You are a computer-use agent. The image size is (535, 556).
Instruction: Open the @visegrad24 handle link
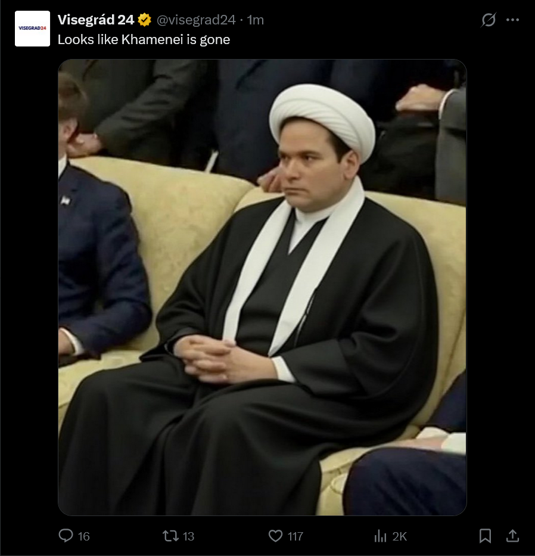pyautogui.click(x=196, y=20)
